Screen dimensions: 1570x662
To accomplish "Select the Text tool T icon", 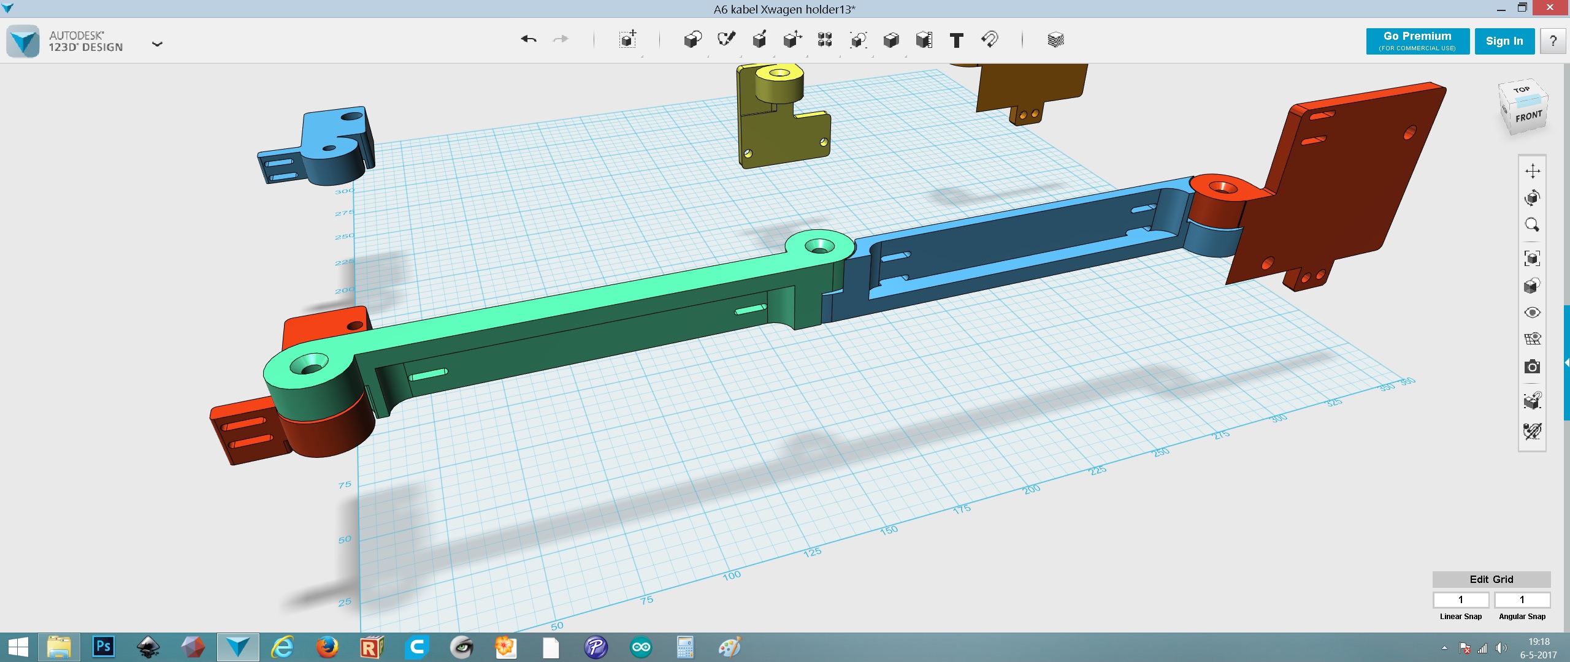I will pos(956,40).
